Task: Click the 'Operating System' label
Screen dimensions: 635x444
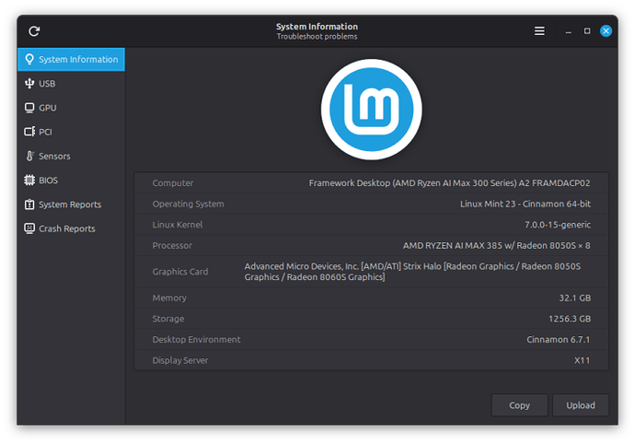Action: [x=188, y=204]
